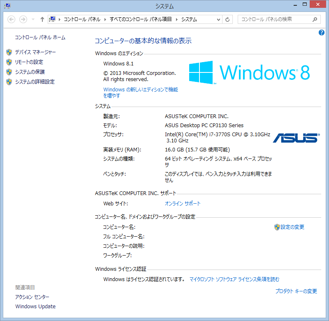Image resolution: width=329 pixels, height=321 pixels.
Task: Click shield icon next to 設定の変更
Action: pos(277,227)
